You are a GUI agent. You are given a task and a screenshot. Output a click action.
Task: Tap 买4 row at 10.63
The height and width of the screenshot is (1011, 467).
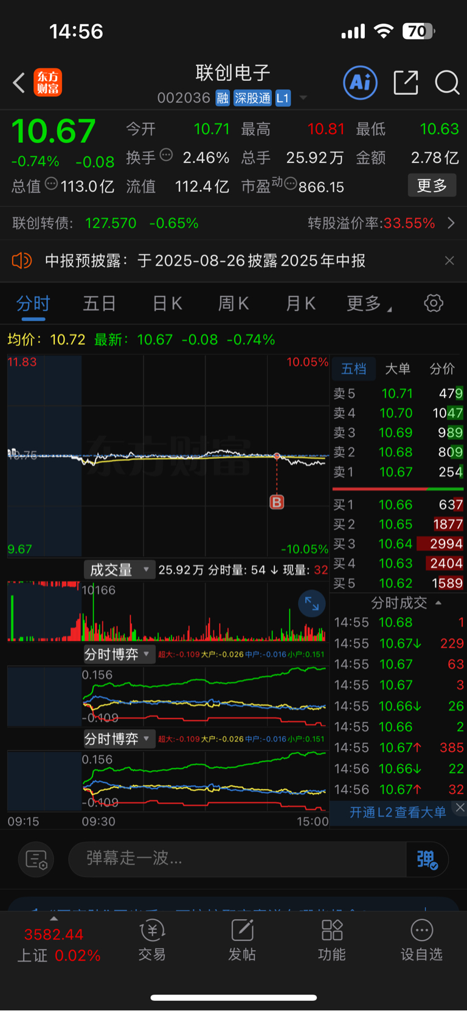click(398, 563)
